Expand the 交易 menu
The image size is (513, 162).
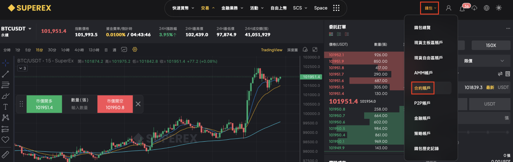[x=207, y=8]
